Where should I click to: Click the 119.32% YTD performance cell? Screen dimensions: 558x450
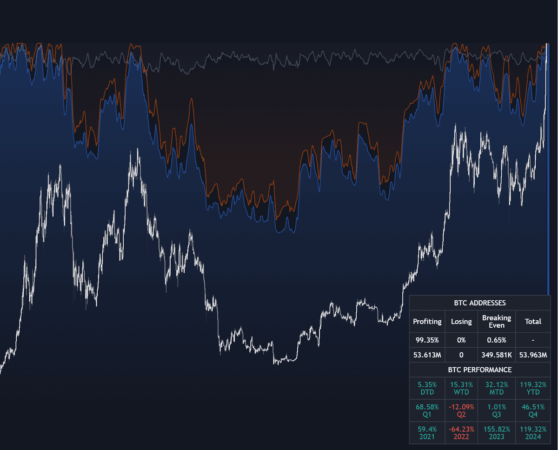coord(533,388)
